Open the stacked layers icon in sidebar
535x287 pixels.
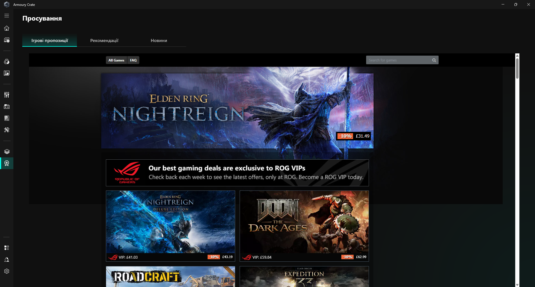7,152
